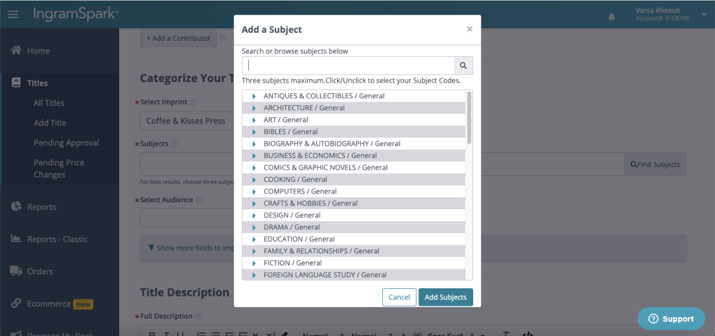Image resolution: width=715 pixels, height=336 pixels.
Task: Click the subject list scrollbar
Action: [469, 119]
